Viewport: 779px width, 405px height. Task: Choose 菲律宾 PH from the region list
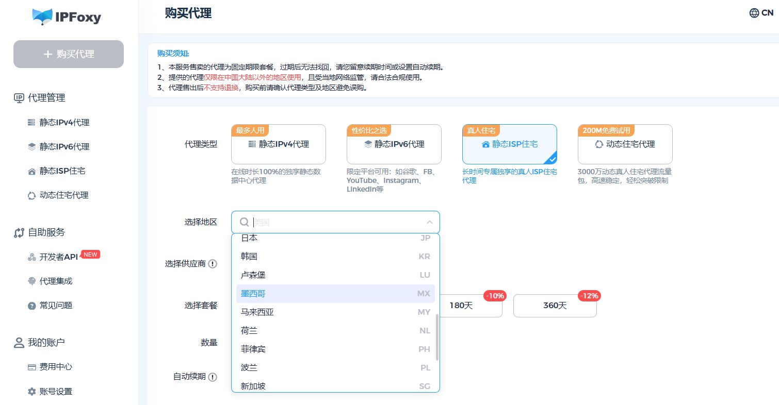[335, 349]
